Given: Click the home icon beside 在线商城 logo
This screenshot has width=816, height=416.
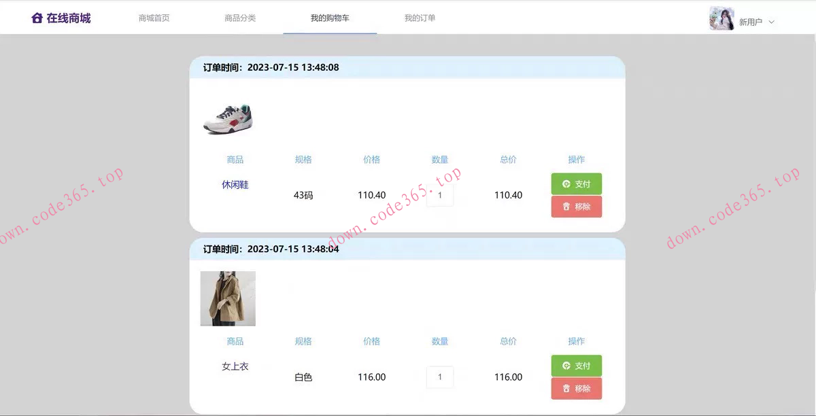Looking at the screenshot, I should pos(37,16).
